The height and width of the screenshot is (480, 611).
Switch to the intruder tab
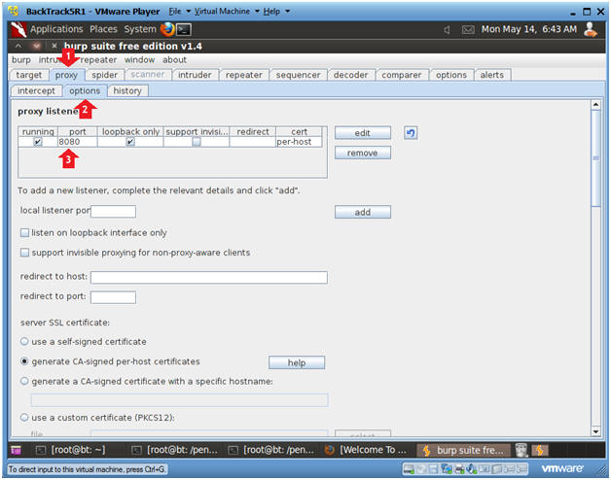pos(195,75)
